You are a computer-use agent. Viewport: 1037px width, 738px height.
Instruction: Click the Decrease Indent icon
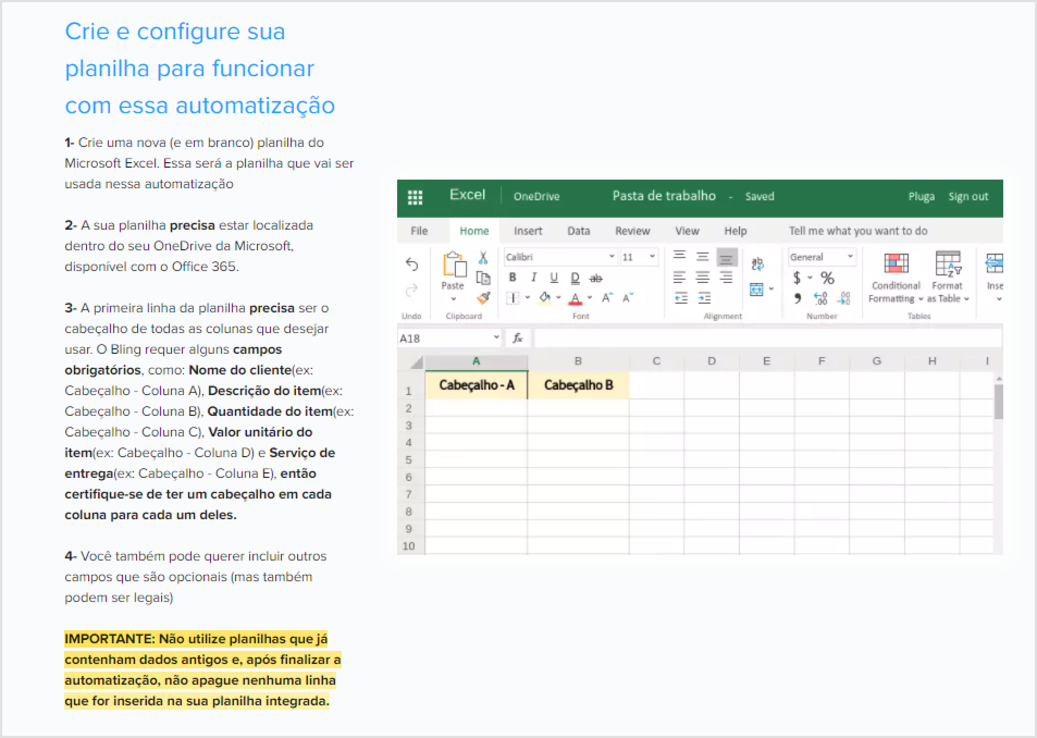(681, 298)
